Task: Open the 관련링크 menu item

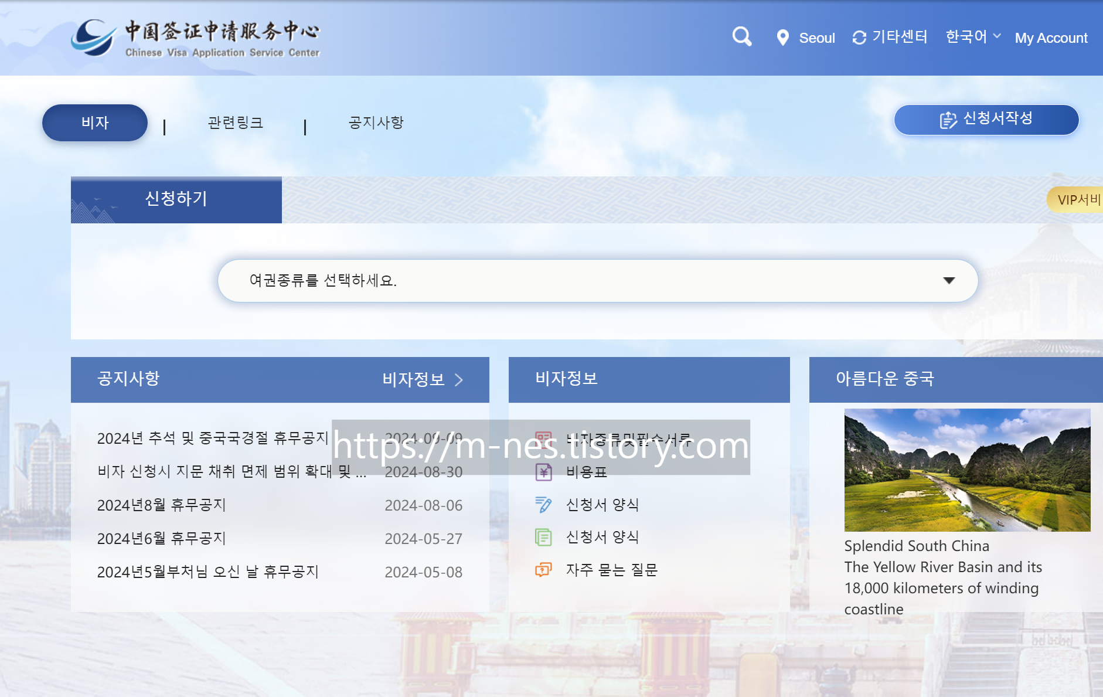Action: [x=236, y=123]
